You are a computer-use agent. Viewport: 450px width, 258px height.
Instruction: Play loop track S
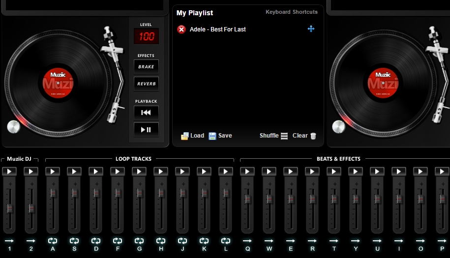pyautogui.click(x=74, y=172)
